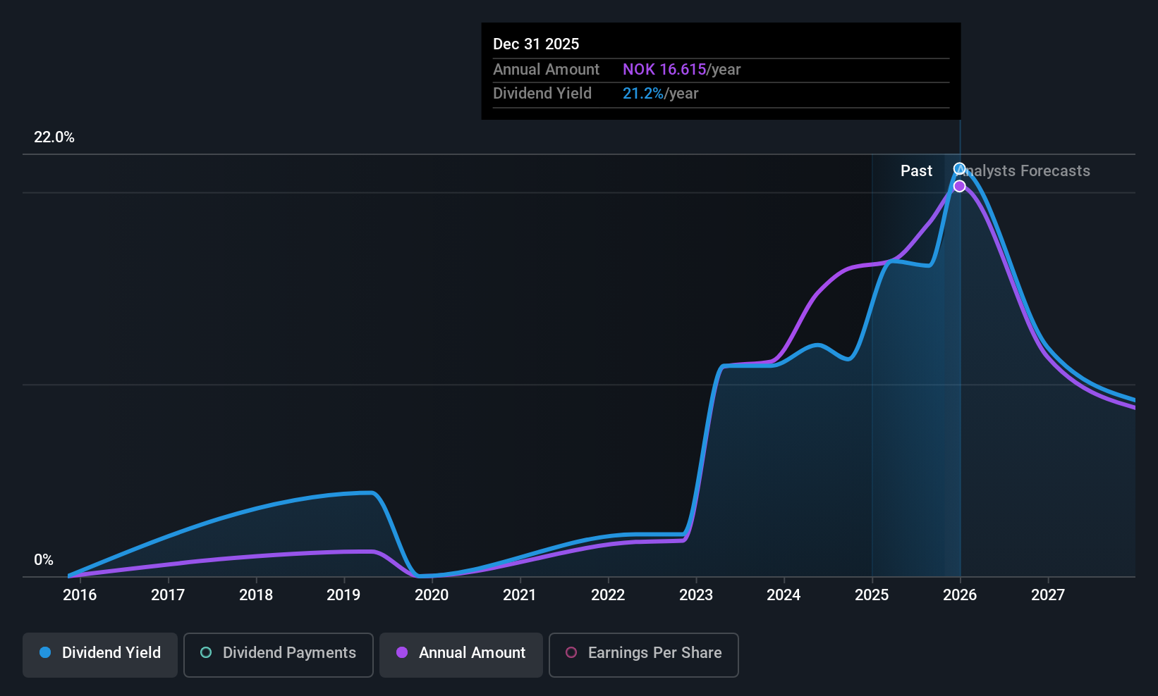
Task: Click the NOK 16.615 annual amount value
Action: [x=664, y=69]
